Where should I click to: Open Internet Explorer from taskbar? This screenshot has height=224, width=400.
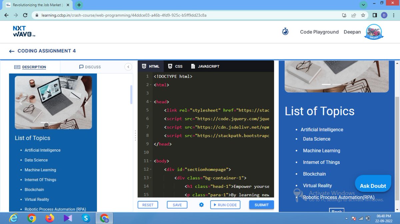[13, 218]
